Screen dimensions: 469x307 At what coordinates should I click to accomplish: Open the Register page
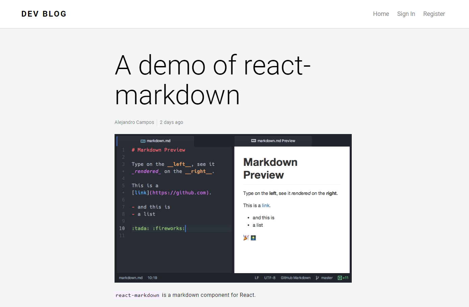click(x=434, y=14)
